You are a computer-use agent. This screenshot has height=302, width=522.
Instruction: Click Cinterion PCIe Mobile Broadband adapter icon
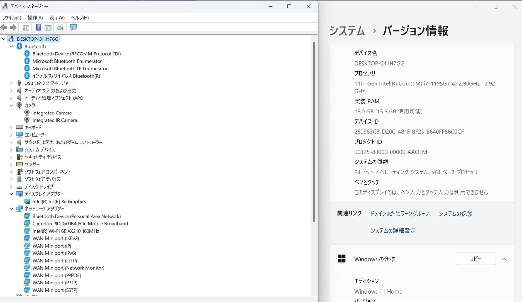coord(27,224)
